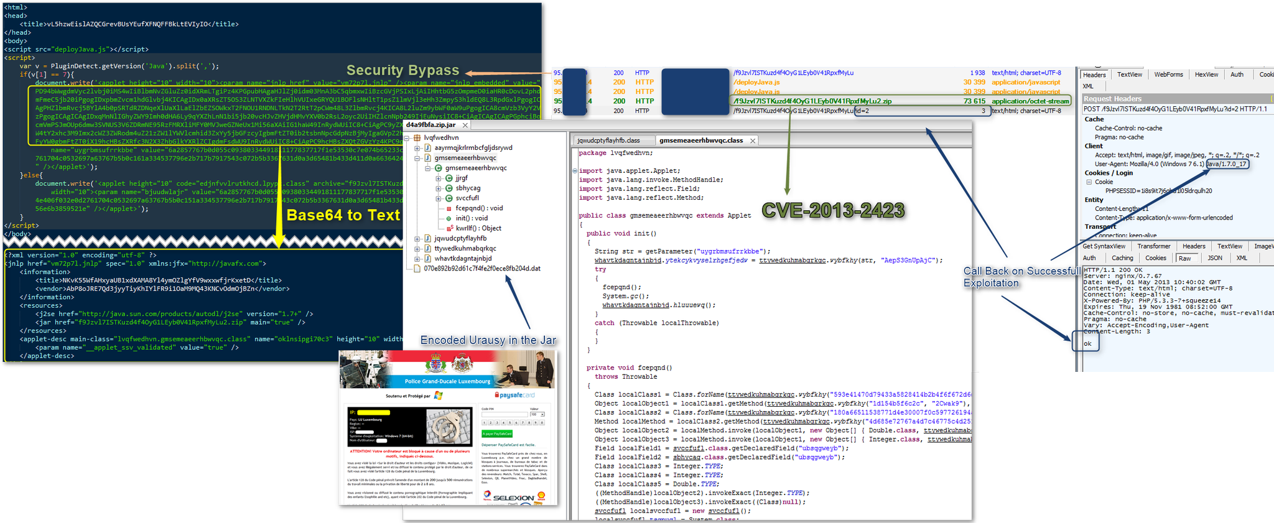Expand the jjrgf inner class
The width and height of the screenshot is (1274, 523).
[x=438, y=178]
